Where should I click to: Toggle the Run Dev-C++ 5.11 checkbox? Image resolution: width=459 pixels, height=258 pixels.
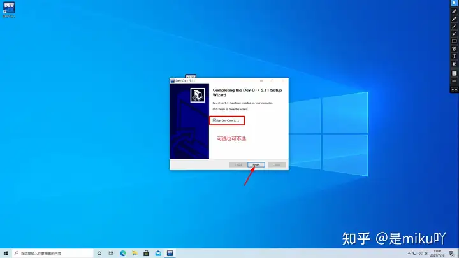coord(214,120)
